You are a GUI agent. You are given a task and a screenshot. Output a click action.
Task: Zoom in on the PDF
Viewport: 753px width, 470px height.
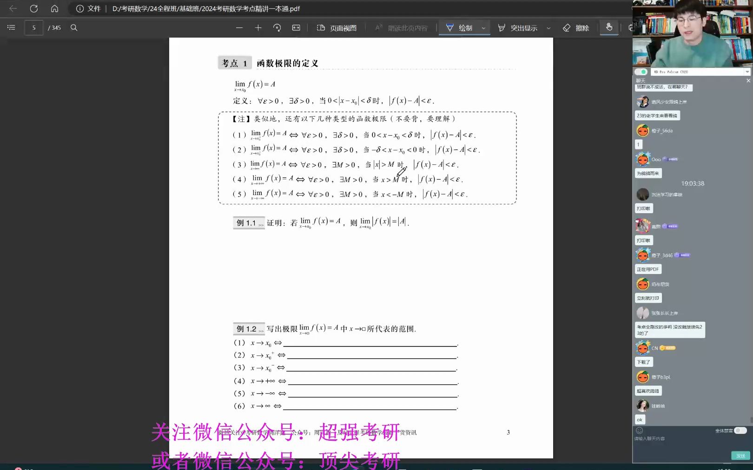pyautogui.click(x=258, y=28)
